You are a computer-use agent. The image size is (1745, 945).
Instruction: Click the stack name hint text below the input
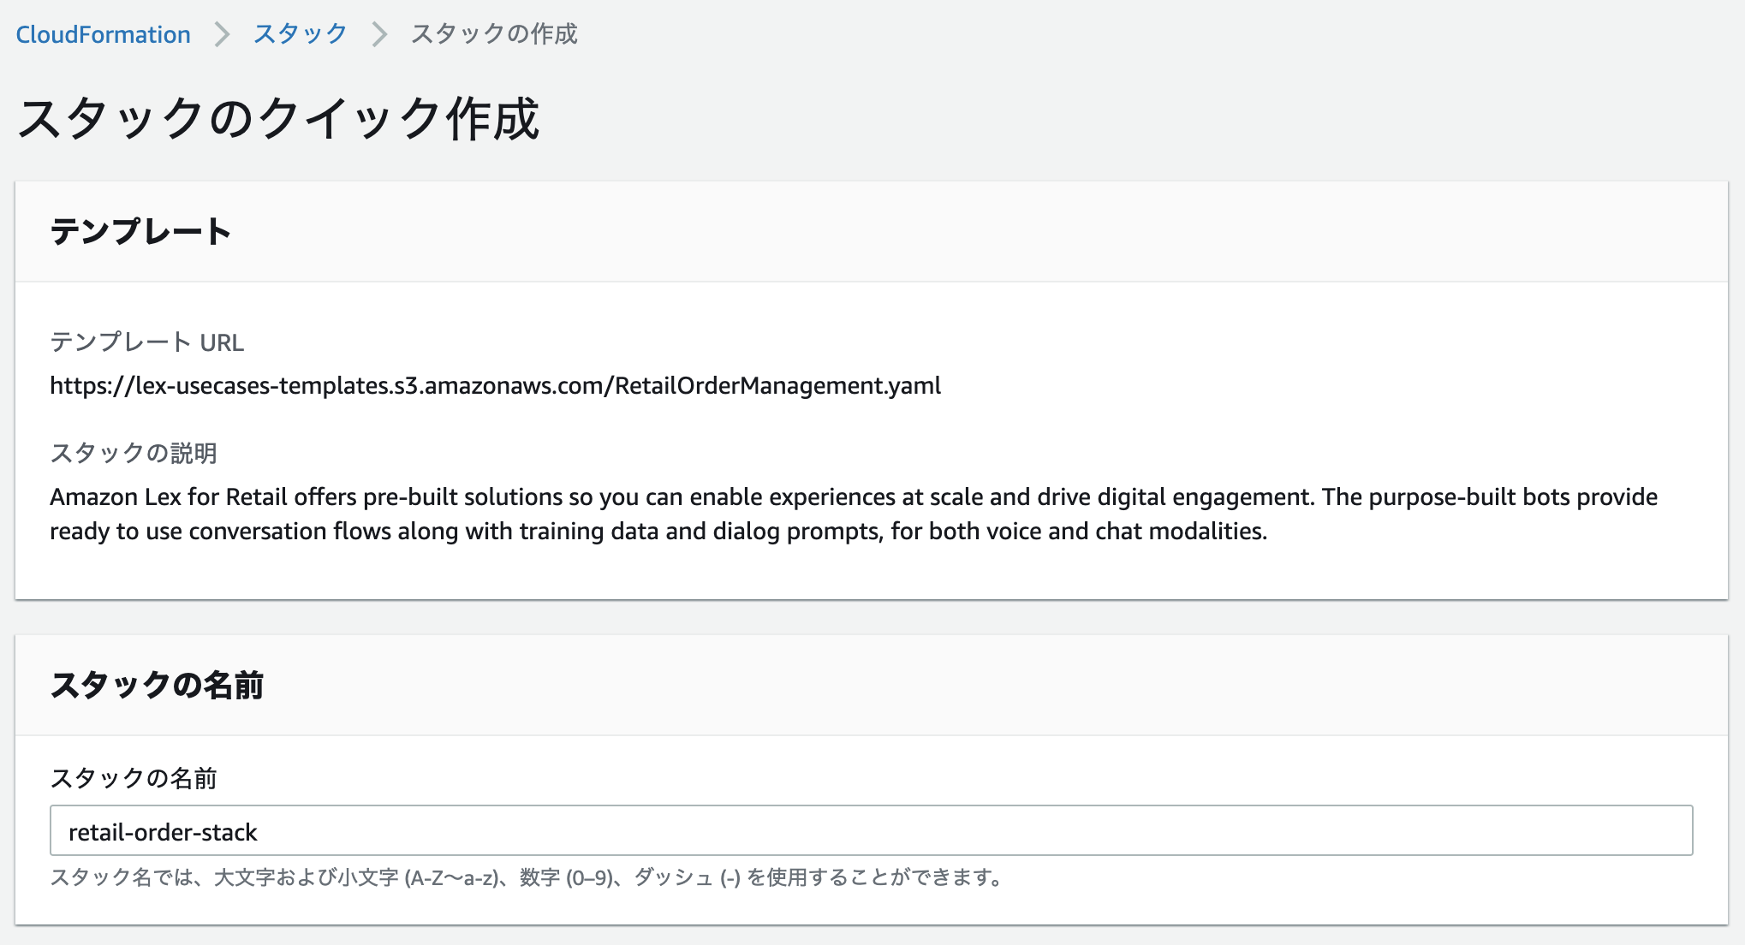click(x=526, y=877)
